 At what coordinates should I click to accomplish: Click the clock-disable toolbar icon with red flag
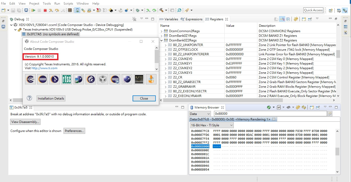pos(98,10)
